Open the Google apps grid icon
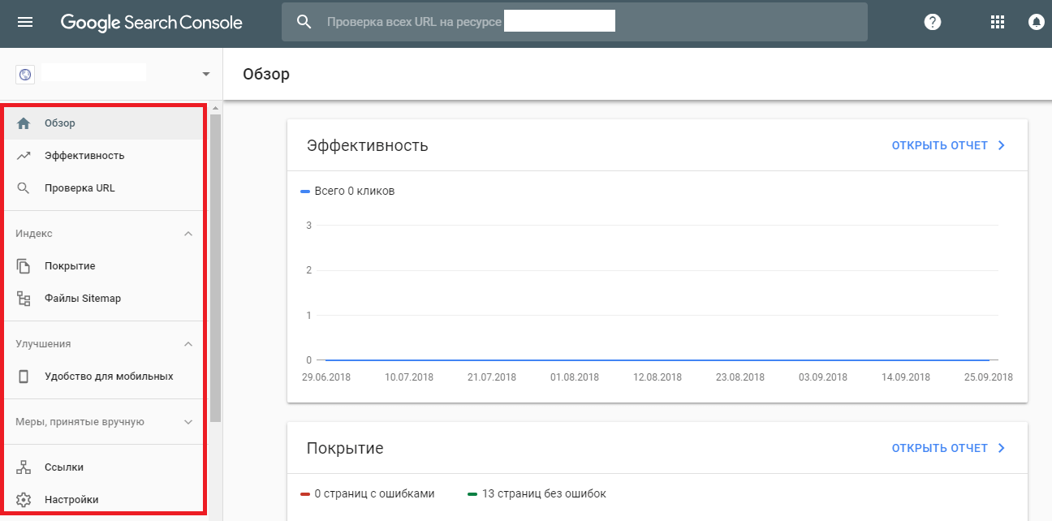 pyautogui.click(x=997, y=22)
